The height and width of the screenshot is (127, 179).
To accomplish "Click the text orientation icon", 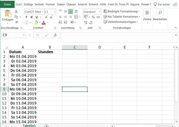I will click(x=72, y=22).
